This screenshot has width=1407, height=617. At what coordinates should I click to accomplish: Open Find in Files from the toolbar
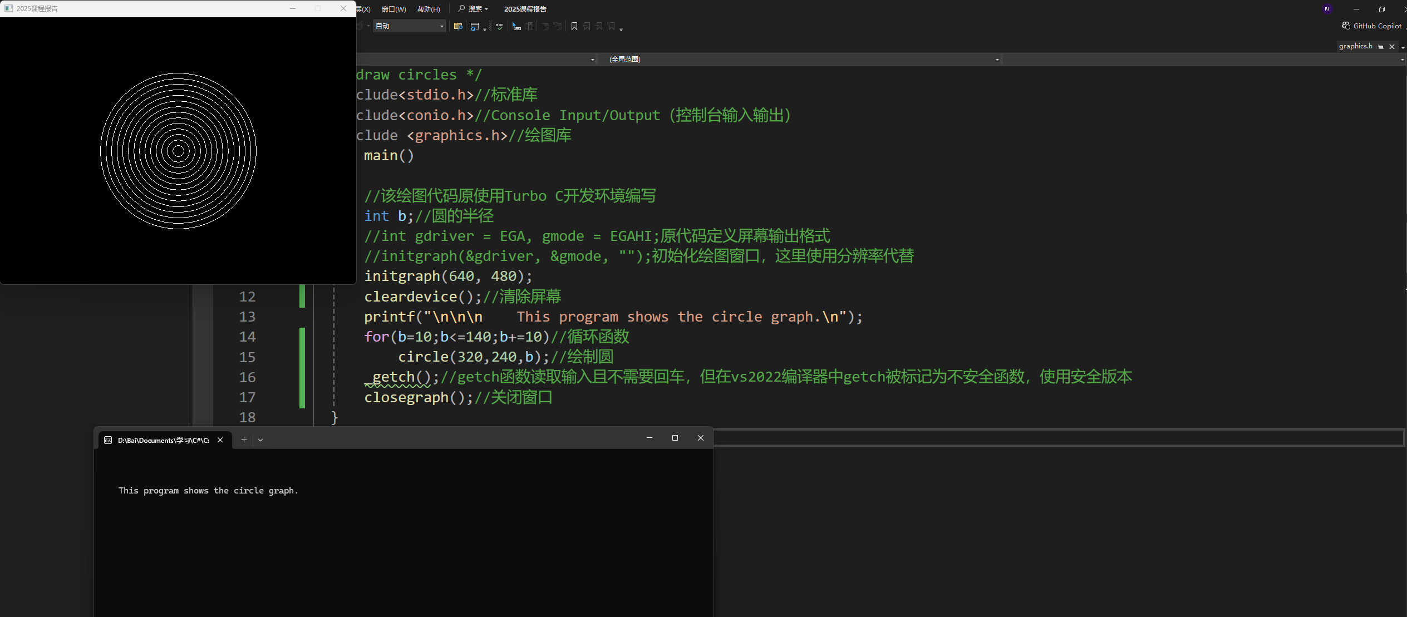coord(459,26)
